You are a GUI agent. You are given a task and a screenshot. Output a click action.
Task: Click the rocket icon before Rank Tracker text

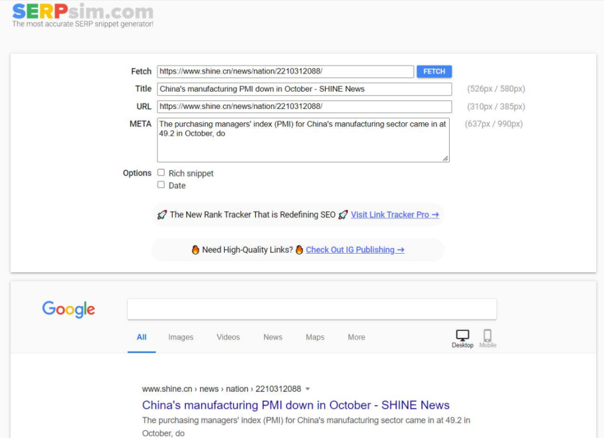pos(162,215)
